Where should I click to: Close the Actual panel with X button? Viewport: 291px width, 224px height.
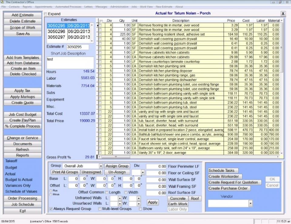pos(283,14)
